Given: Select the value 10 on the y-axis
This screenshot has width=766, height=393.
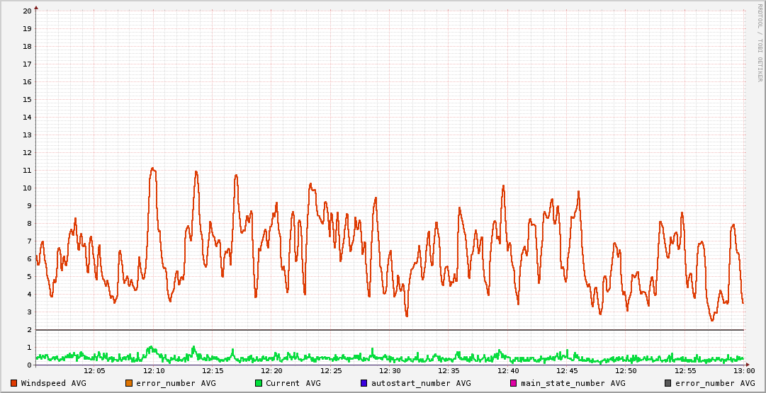Looking at the screenshot, I should coord(27,188).
